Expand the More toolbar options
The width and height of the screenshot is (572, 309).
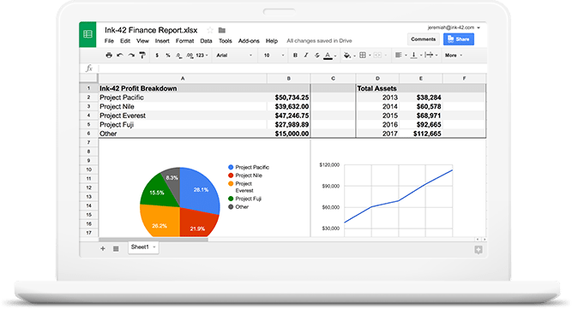coord(454,56)
